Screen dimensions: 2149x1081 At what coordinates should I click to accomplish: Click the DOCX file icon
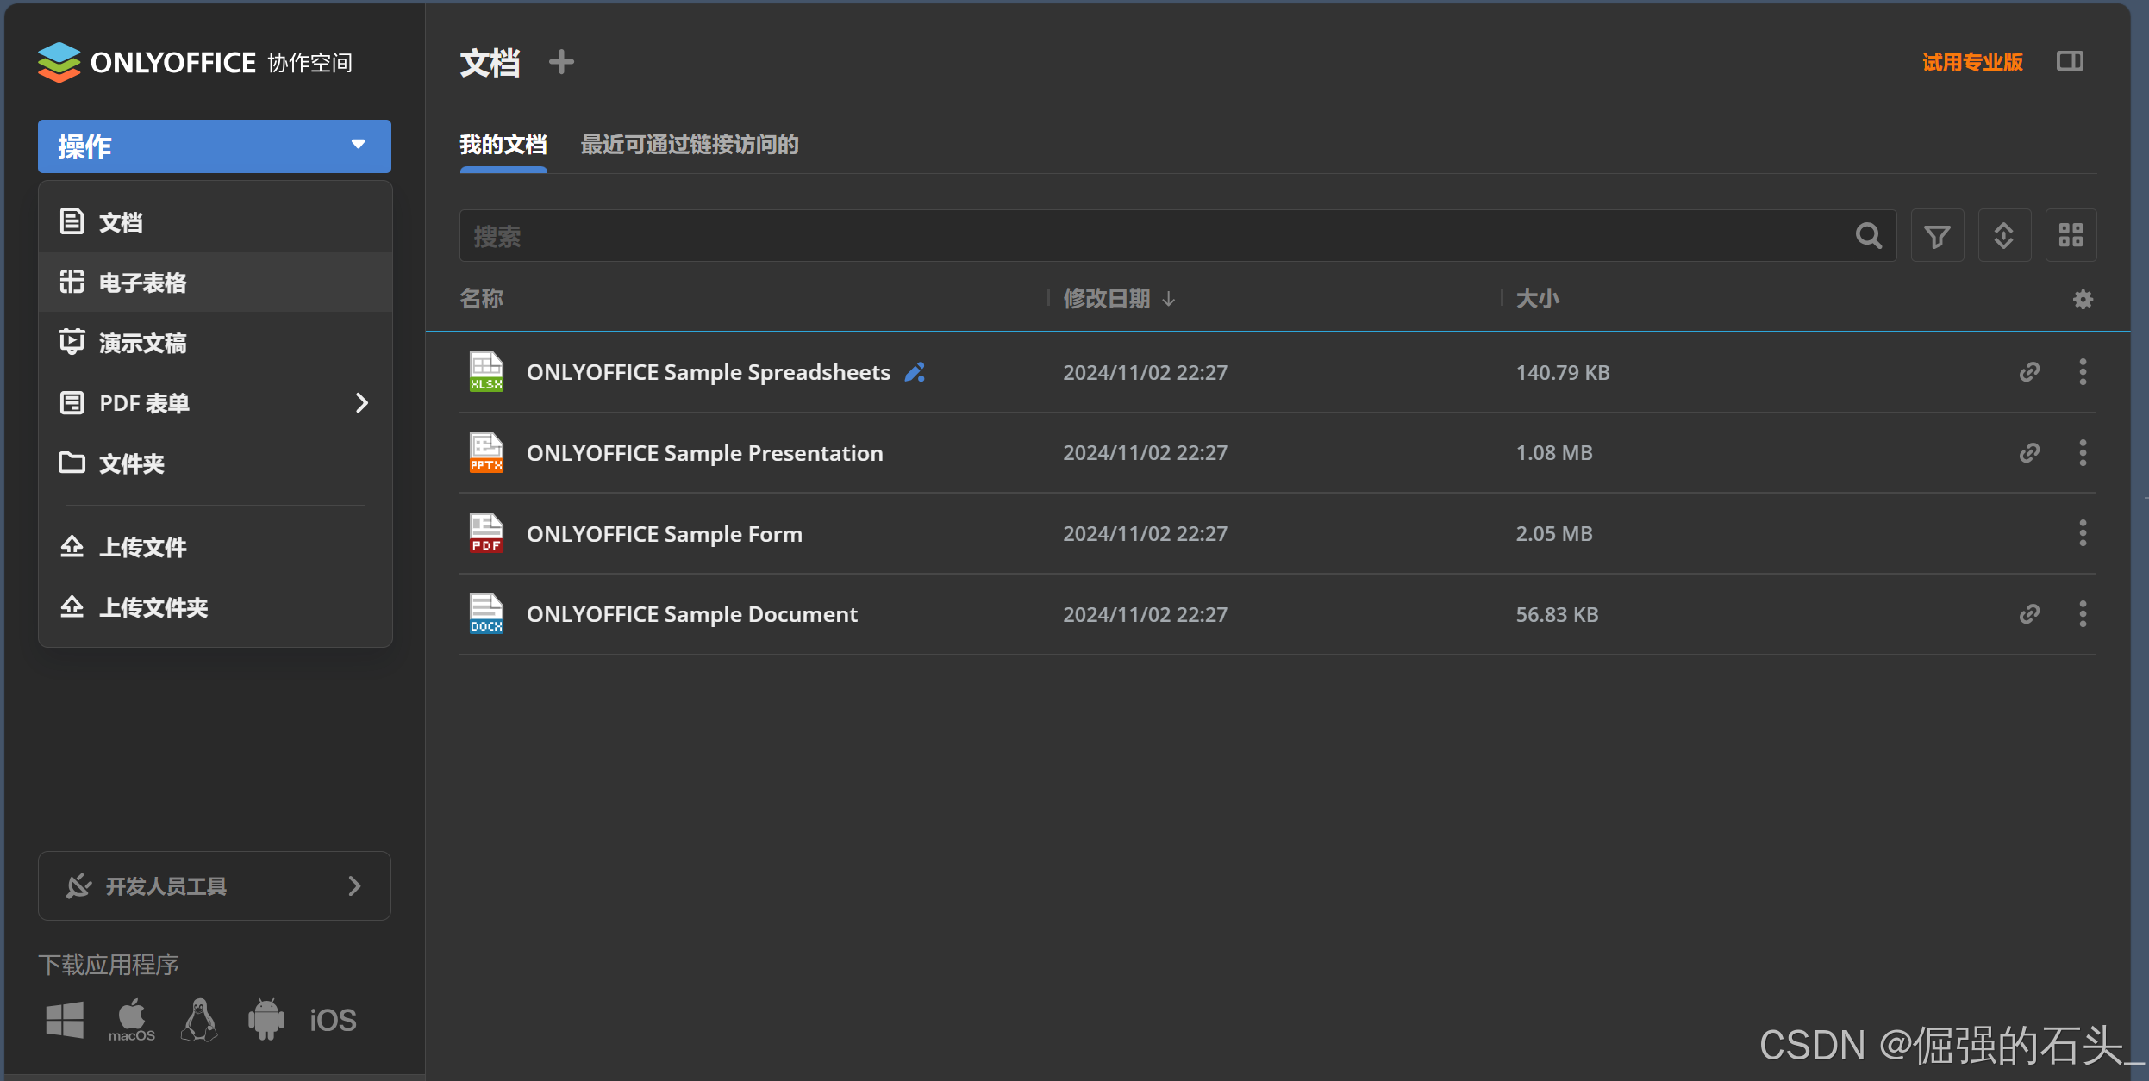coord(486,613)
